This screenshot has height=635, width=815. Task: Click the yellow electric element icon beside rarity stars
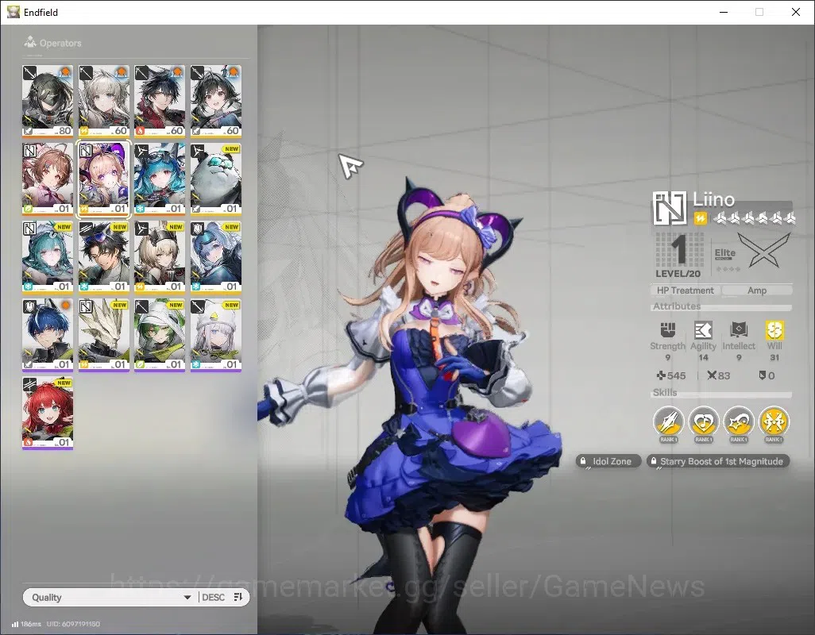coord(700,218)
